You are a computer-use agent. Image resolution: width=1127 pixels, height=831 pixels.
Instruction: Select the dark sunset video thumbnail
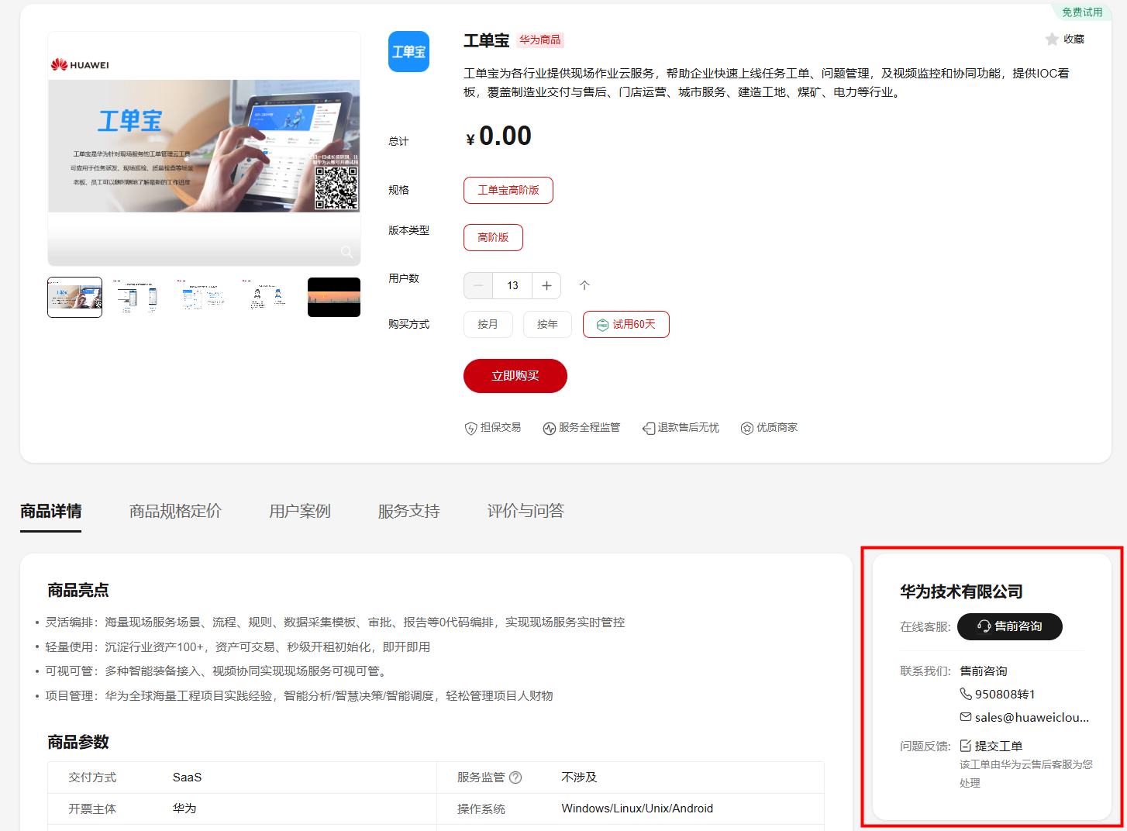334,298
